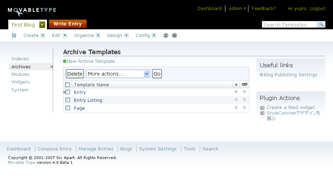This screenshot has height=178, width=333.
Task: Click the Go button
Action: click(157, 74)
